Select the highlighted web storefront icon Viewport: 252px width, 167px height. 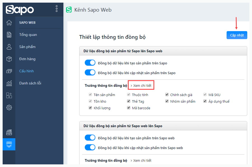point(9,144)
